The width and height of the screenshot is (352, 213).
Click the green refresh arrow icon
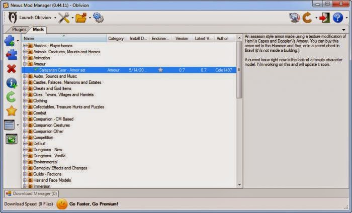[x=11, y=97]
